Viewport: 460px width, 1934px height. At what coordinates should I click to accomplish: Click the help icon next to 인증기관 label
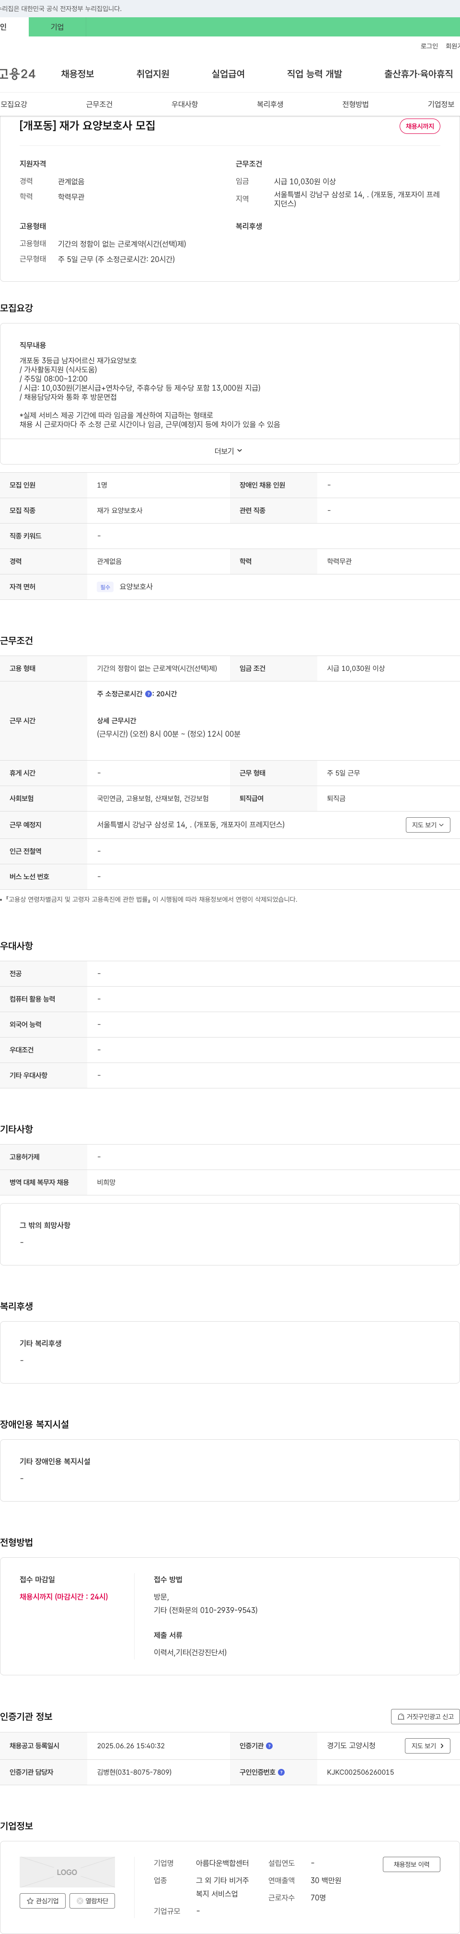(x=270, y=1745)
